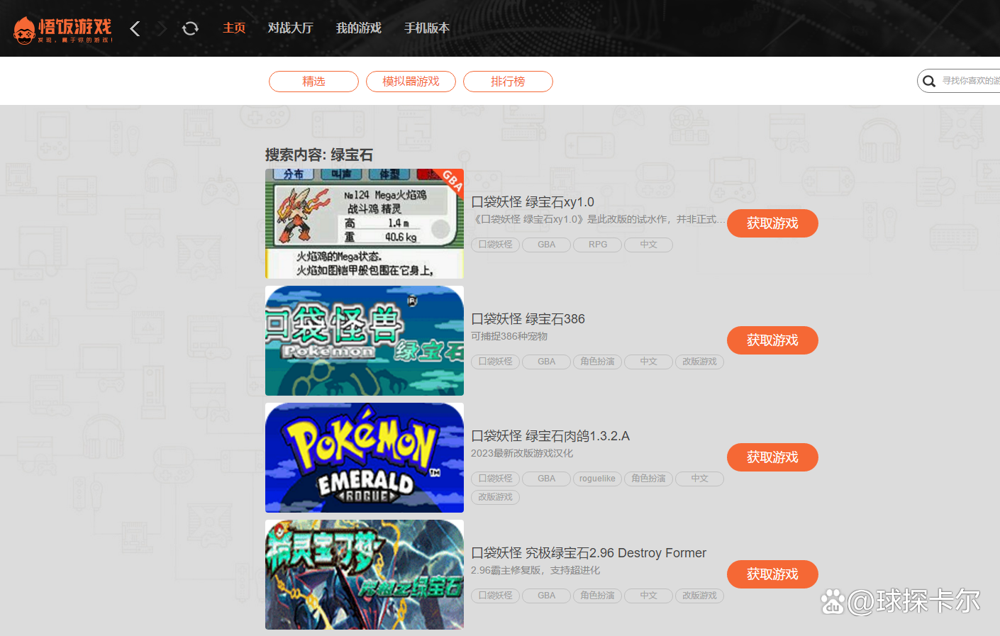The height and width of the screenshot is (636, 1000).
Task: Open the 排行榜 ranking button
Action: click(508, 82)
